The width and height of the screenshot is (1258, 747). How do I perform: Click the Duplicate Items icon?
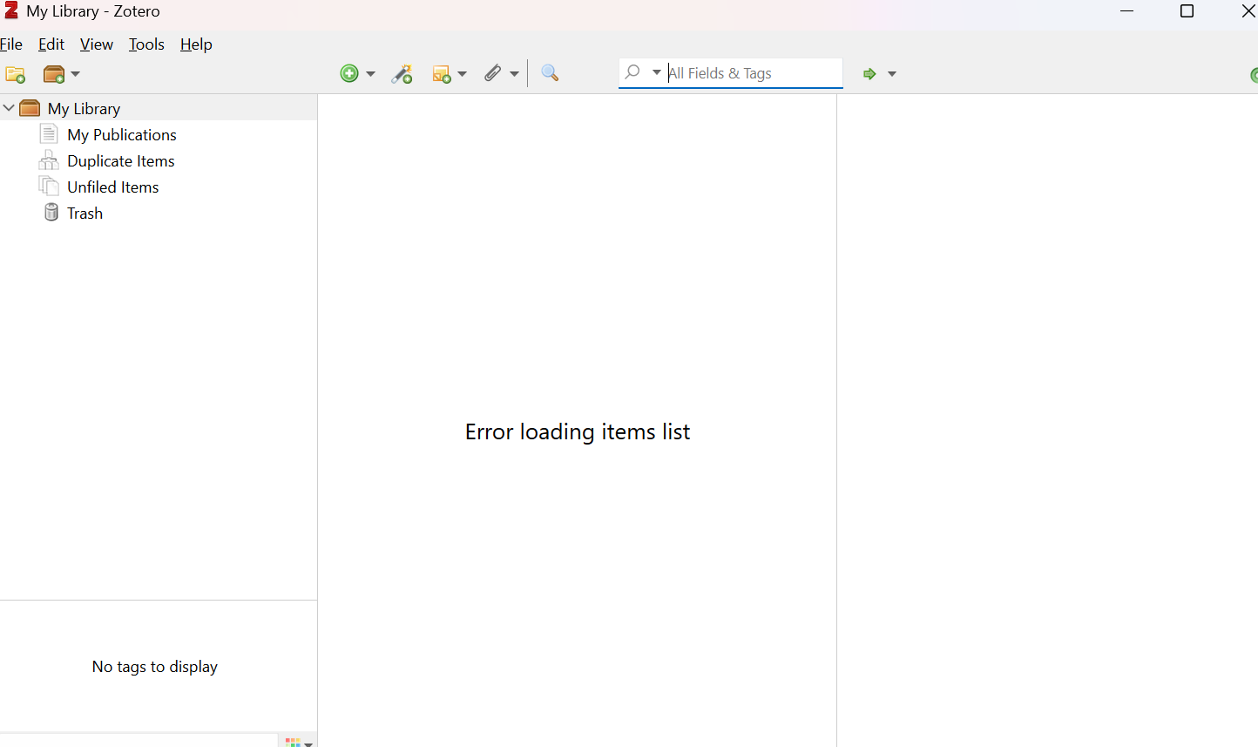49,160
